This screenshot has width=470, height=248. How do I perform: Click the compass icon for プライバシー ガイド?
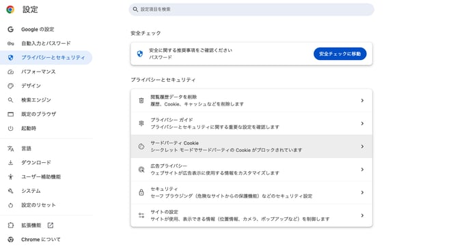[141, 123]
